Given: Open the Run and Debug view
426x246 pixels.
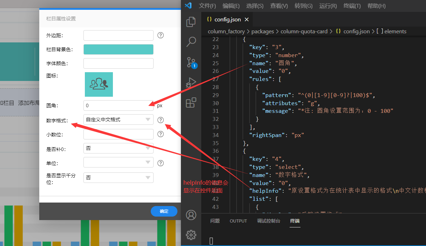Looking at the screenshot, I should (x=191, y=83).
